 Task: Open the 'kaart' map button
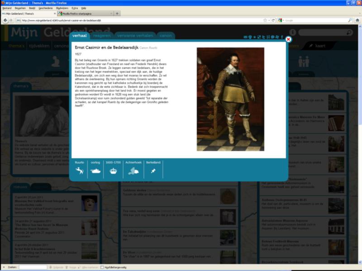point(318,46)
